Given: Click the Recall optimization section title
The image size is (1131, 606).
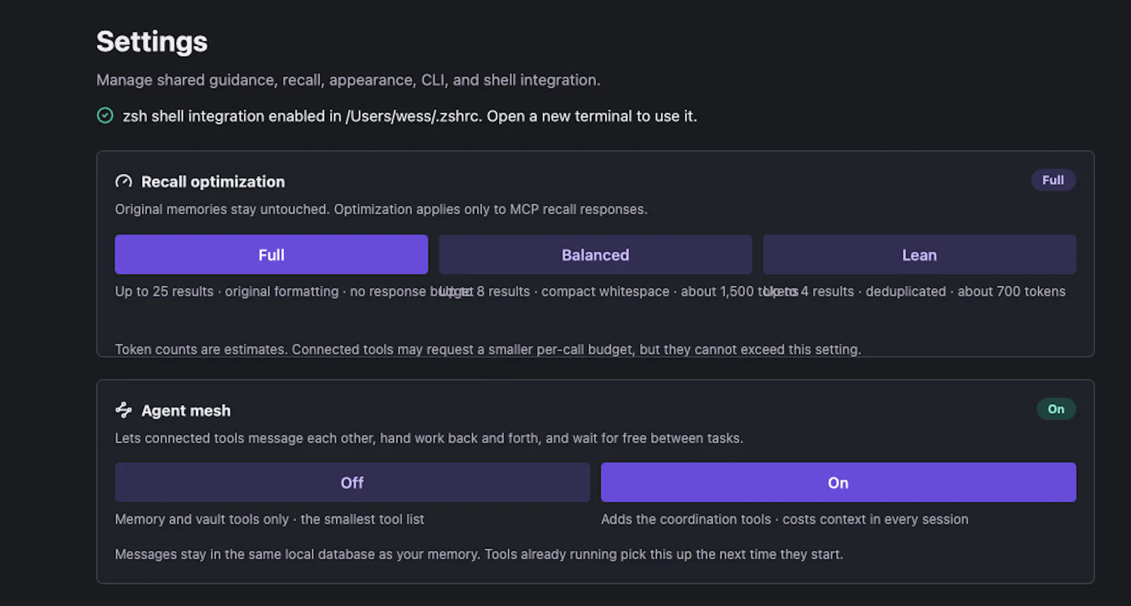Looking at the screenshot, I should (x=213, y=182).
